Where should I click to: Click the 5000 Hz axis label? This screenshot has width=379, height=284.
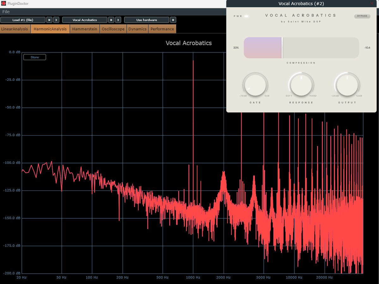tap(264, 277)
